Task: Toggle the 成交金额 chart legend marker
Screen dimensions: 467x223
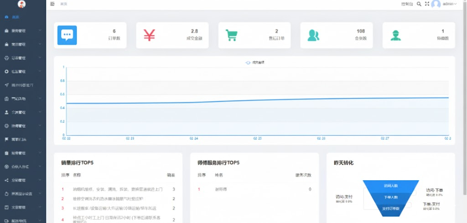Action: (248, 62)
